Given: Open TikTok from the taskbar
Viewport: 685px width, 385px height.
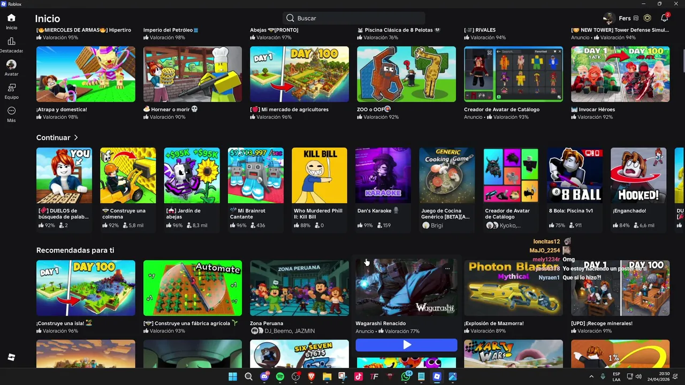Looking at the screenshot, I should (359, 376).
